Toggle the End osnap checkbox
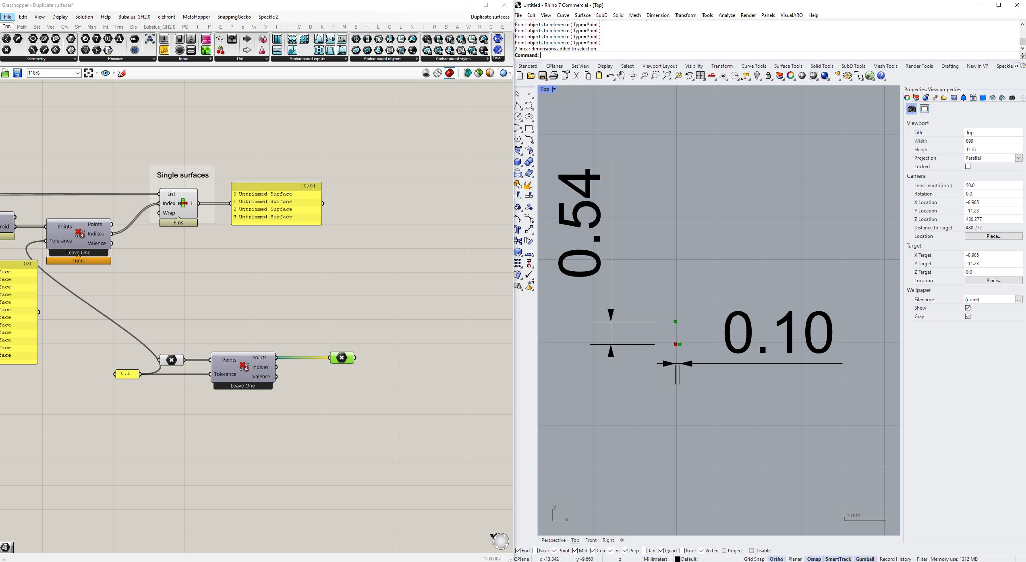 coord(518,550)
